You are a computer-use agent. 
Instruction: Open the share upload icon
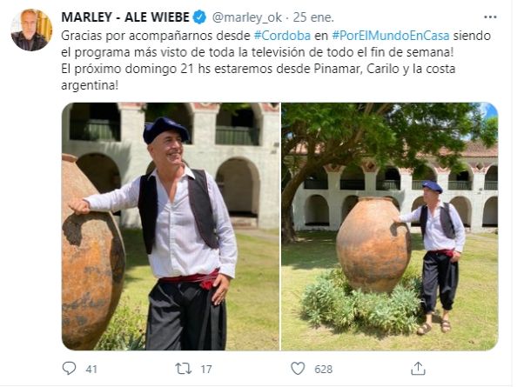[x=418, y=368]
